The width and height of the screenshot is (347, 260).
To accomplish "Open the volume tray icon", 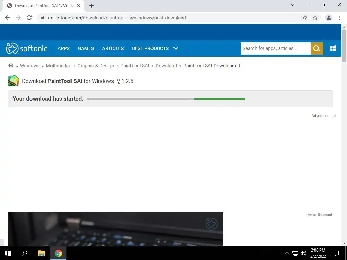I will 303,253.
